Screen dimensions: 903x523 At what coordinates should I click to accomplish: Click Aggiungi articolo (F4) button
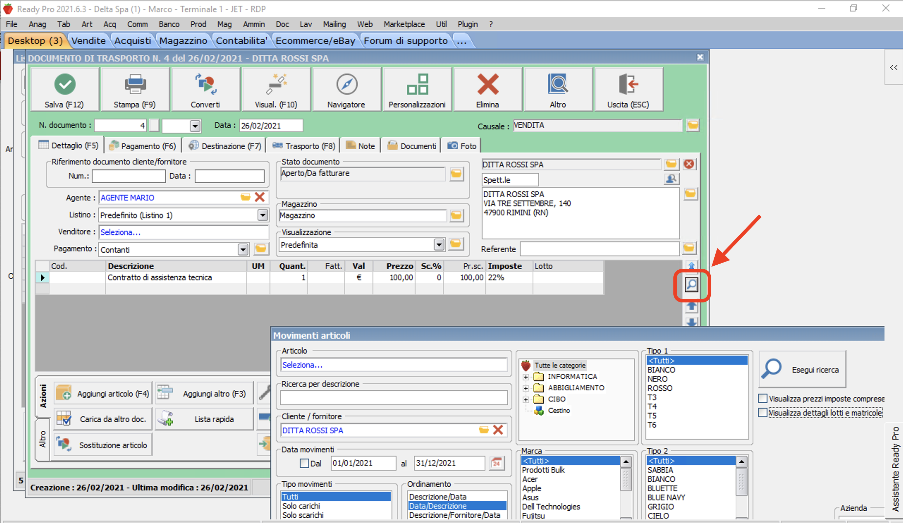[103, 393]
